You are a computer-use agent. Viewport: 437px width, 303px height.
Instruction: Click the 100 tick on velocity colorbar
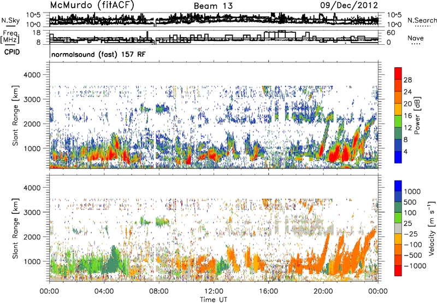tap(410, 213)
